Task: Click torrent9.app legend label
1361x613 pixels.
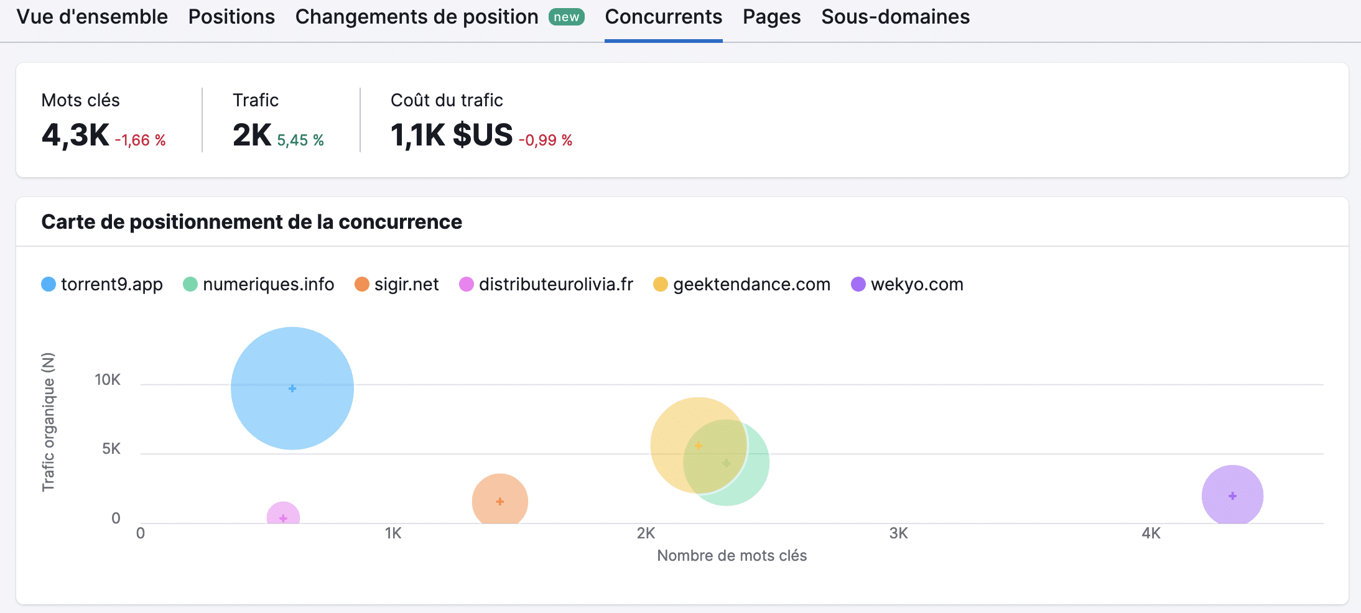Action: click(112, 284)
